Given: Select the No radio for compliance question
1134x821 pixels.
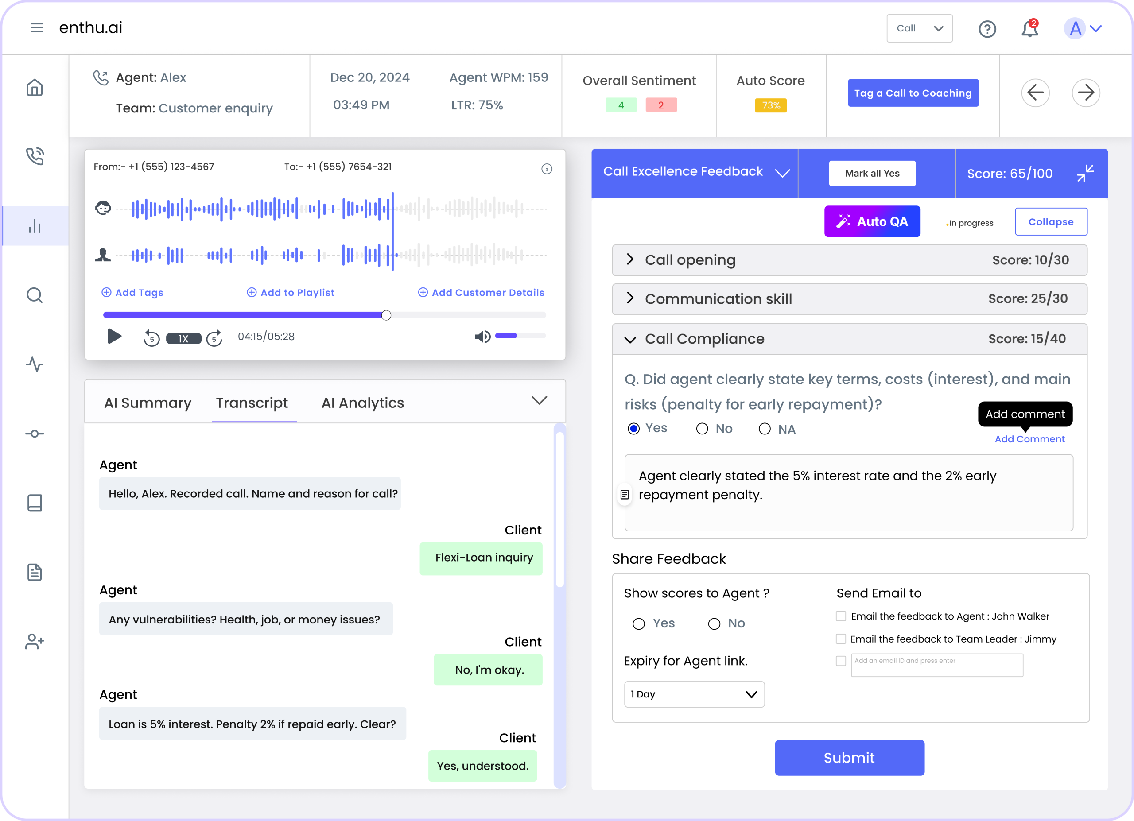Looking at the screenshot, I should 702,429.
